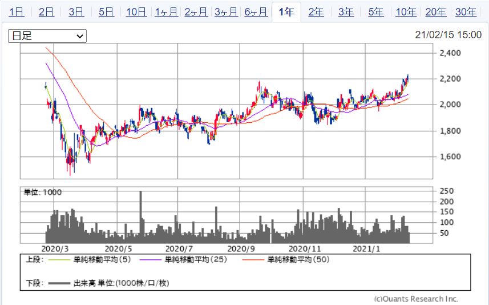Open the 2年 chart period

316,12
